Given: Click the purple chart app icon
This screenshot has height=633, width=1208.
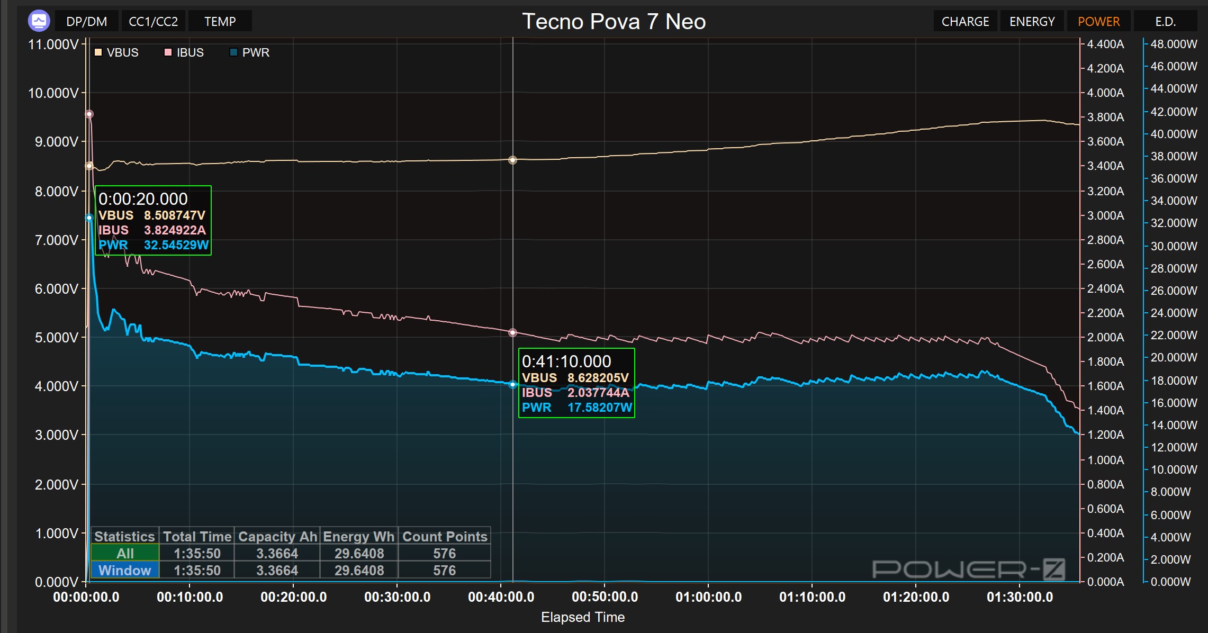Looking at the screenshot, I should click(39, 21).
